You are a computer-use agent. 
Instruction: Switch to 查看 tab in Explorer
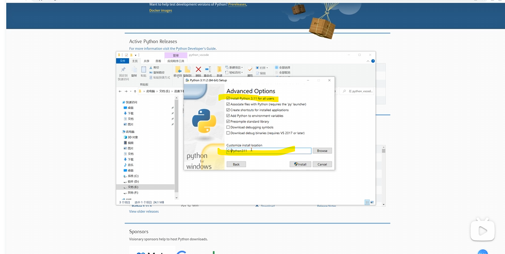click(158, 61)
